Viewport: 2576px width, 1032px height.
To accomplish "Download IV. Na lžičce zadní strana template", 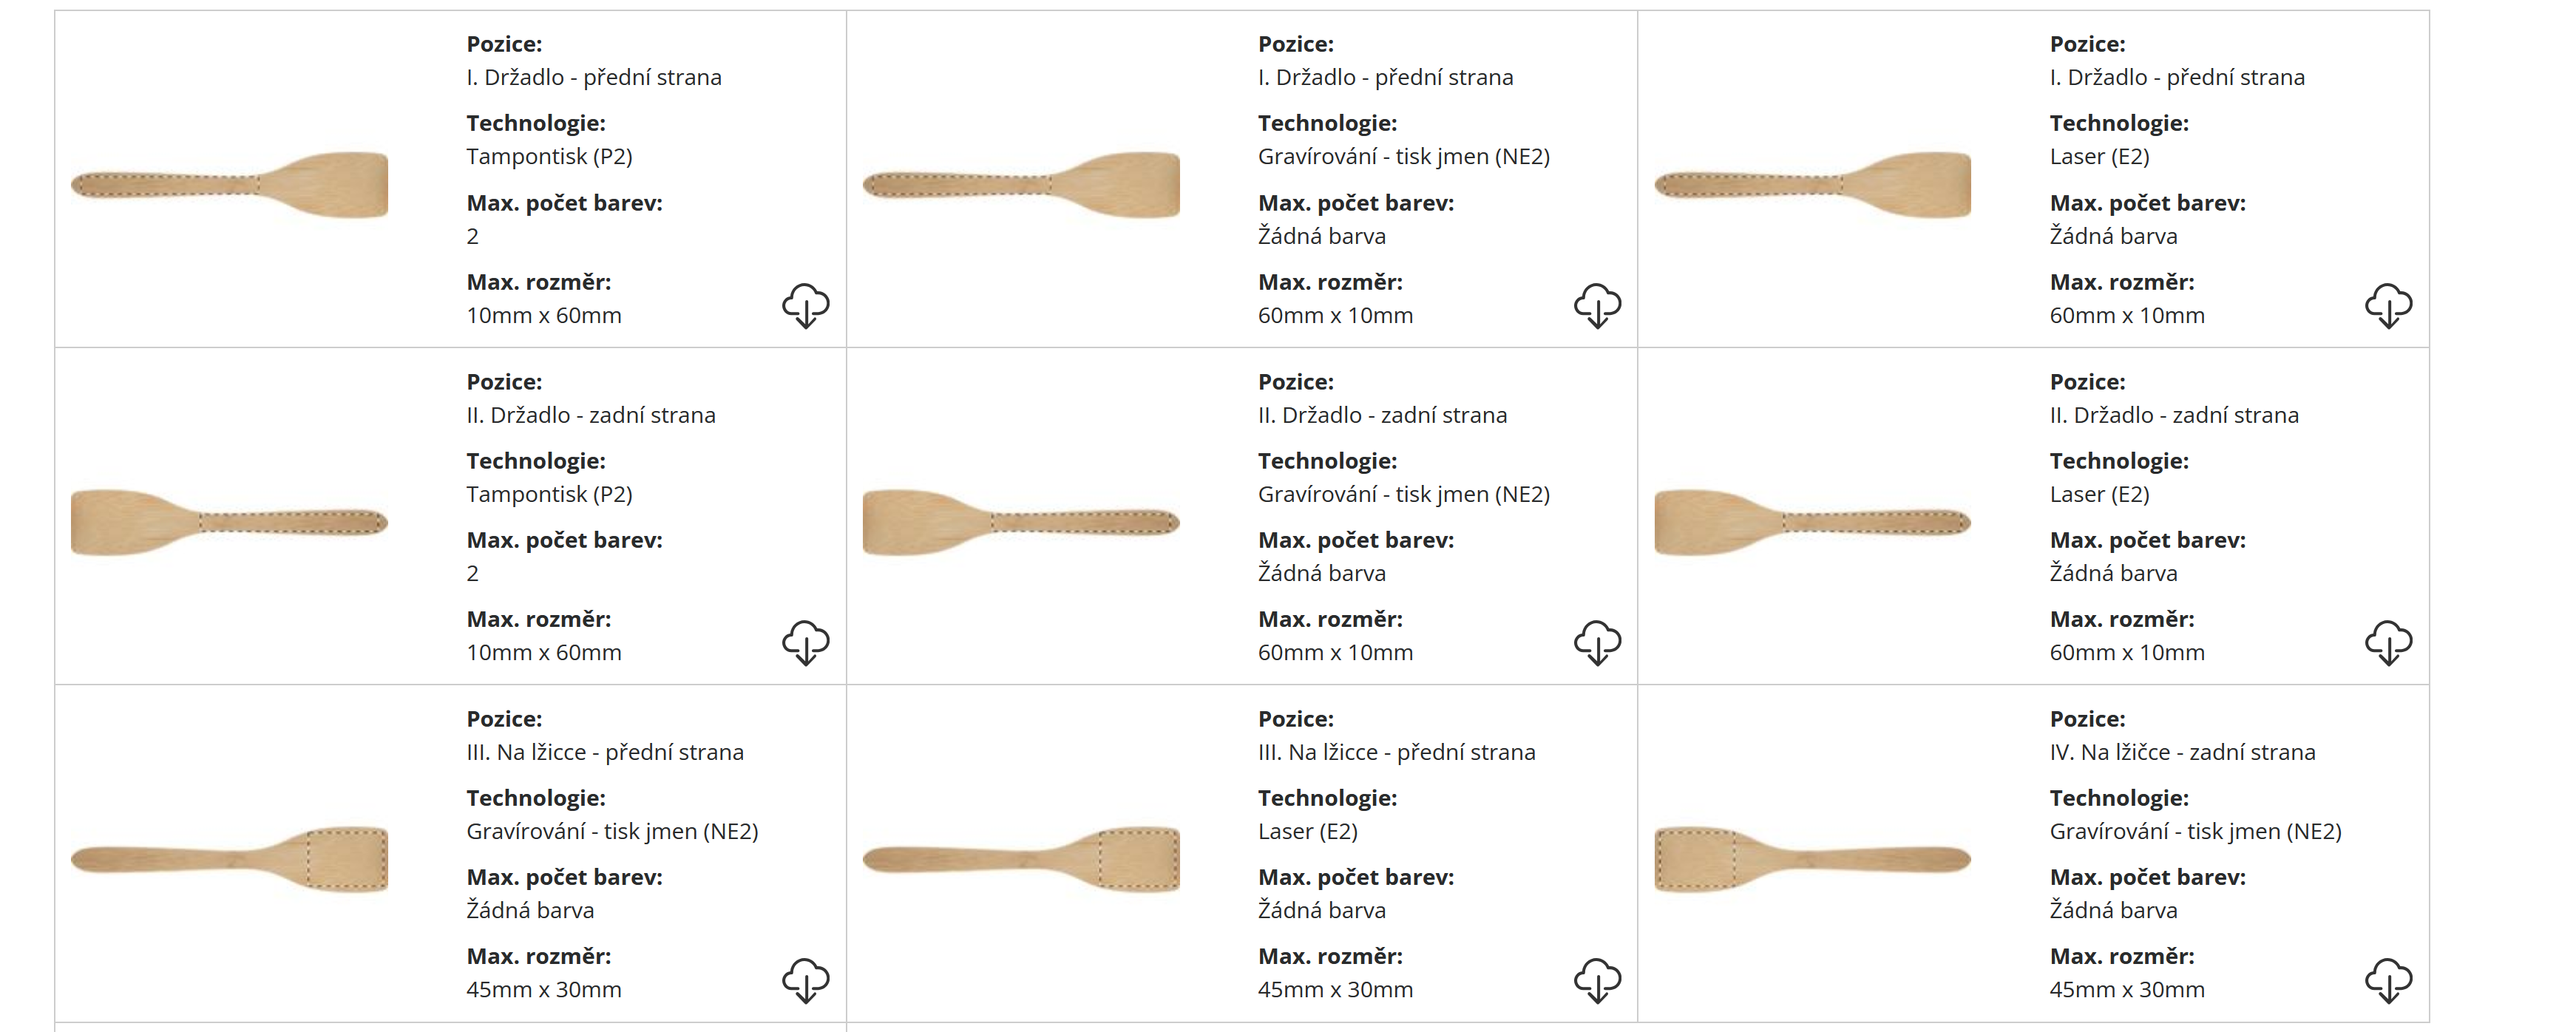I will pyautogui.click(x=2388, y=980).
